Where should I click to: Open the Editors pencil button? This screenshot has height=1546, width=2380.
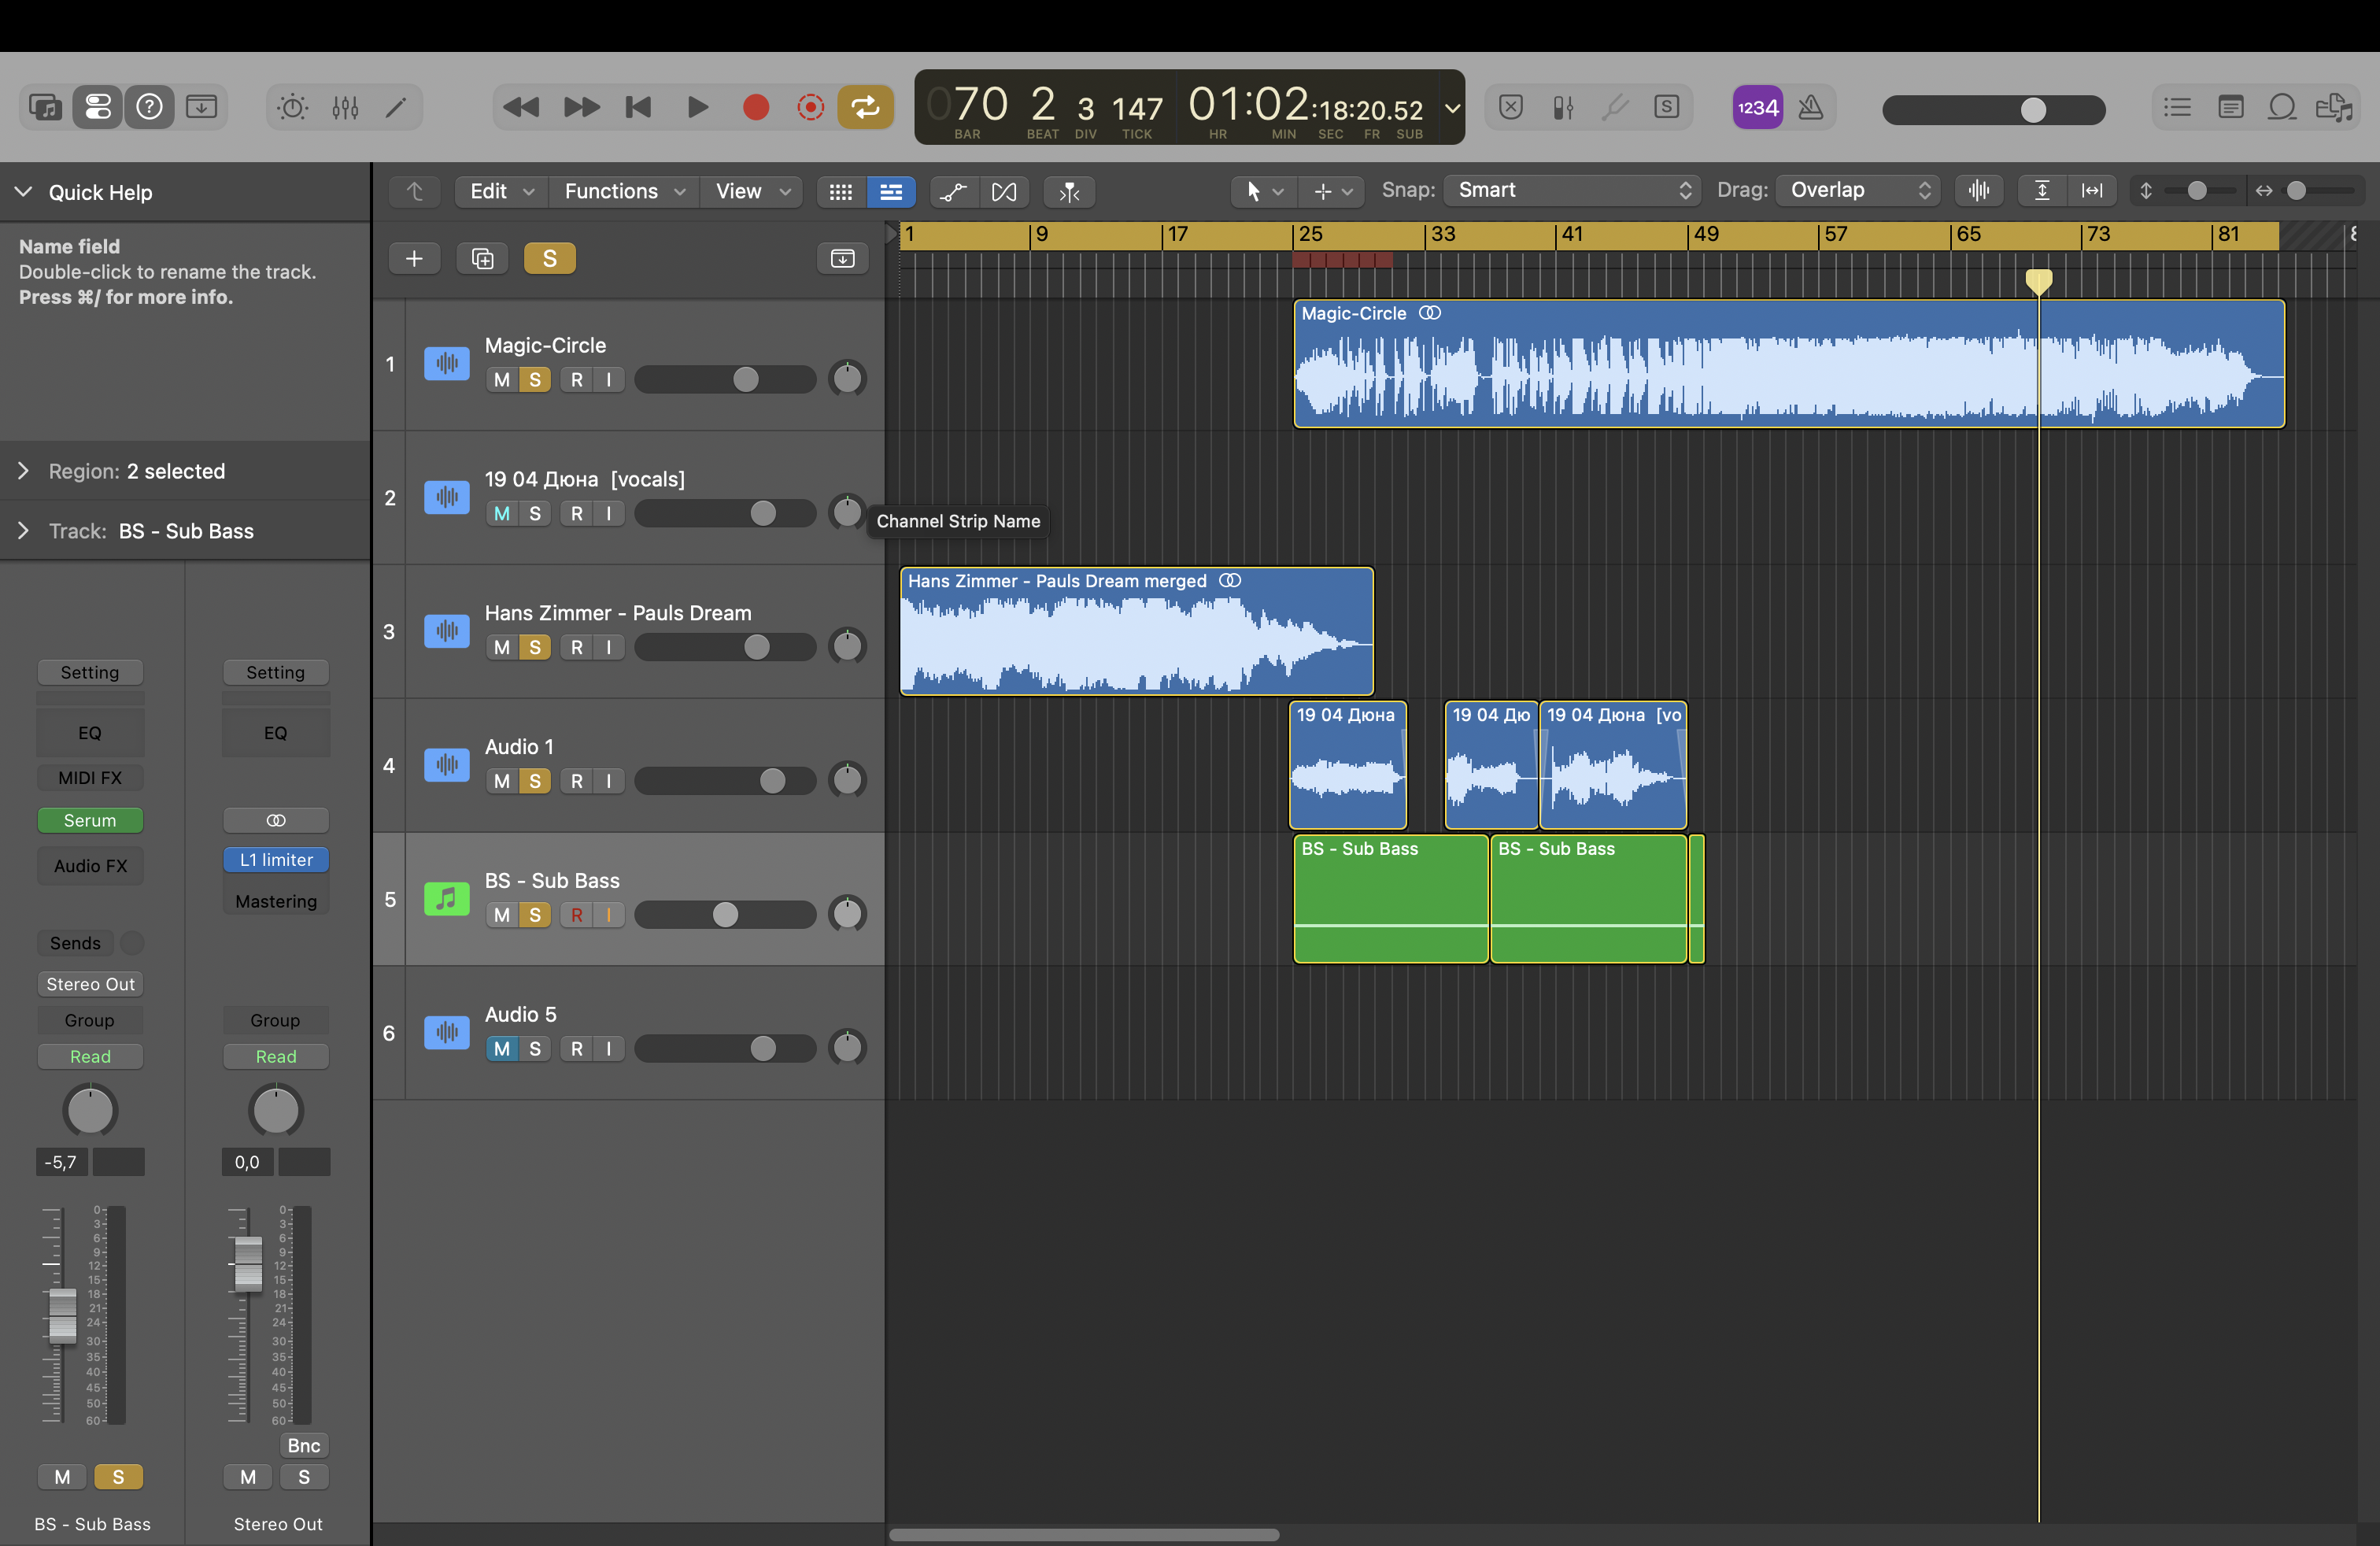pyautogui.click(x=397, y=107)
